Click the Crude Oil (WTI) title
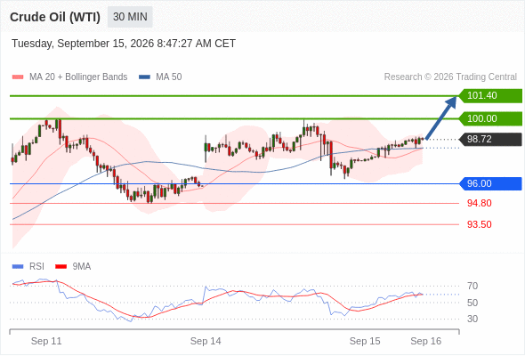Viewport: 525px width, 356px height. pyautogui.click(x=55, y=17)
